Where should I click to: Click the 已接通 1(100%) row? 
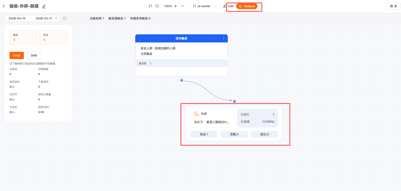[x=257, y=121]
